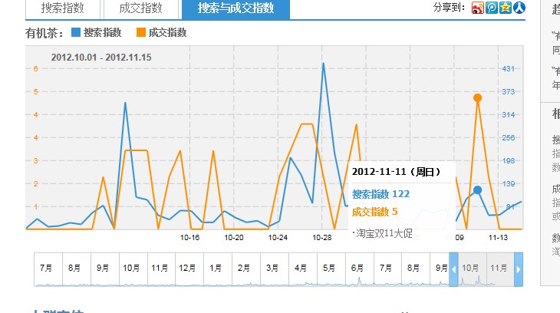560x313 pixels.
Task: Click the blue 搜索指数 legend square
Action: tap(75, 33)
